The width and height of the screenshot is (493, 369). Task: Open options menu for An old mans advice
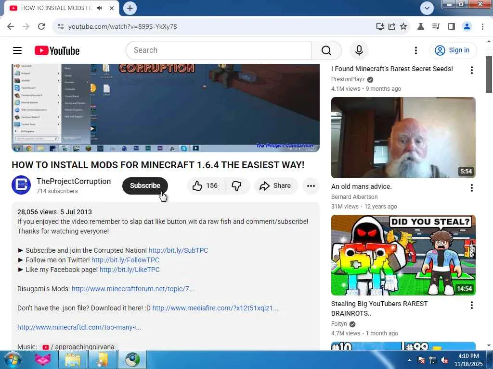[472, 188]
